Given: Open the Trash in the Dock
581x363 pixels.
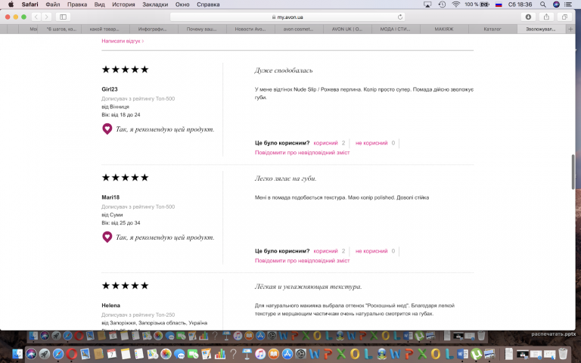Looking at the screenshot, I should pyautogui.click(x=563, y=353).
